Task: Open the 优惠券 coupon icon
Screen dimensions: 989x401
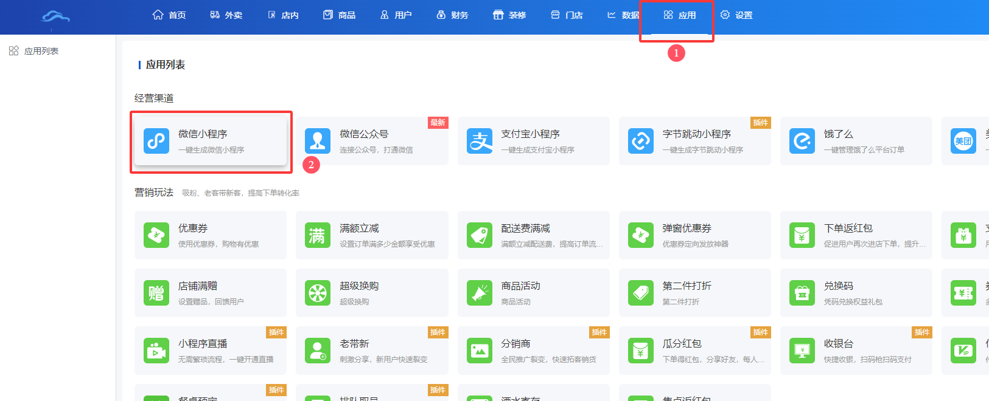Action: coord(156,235)
